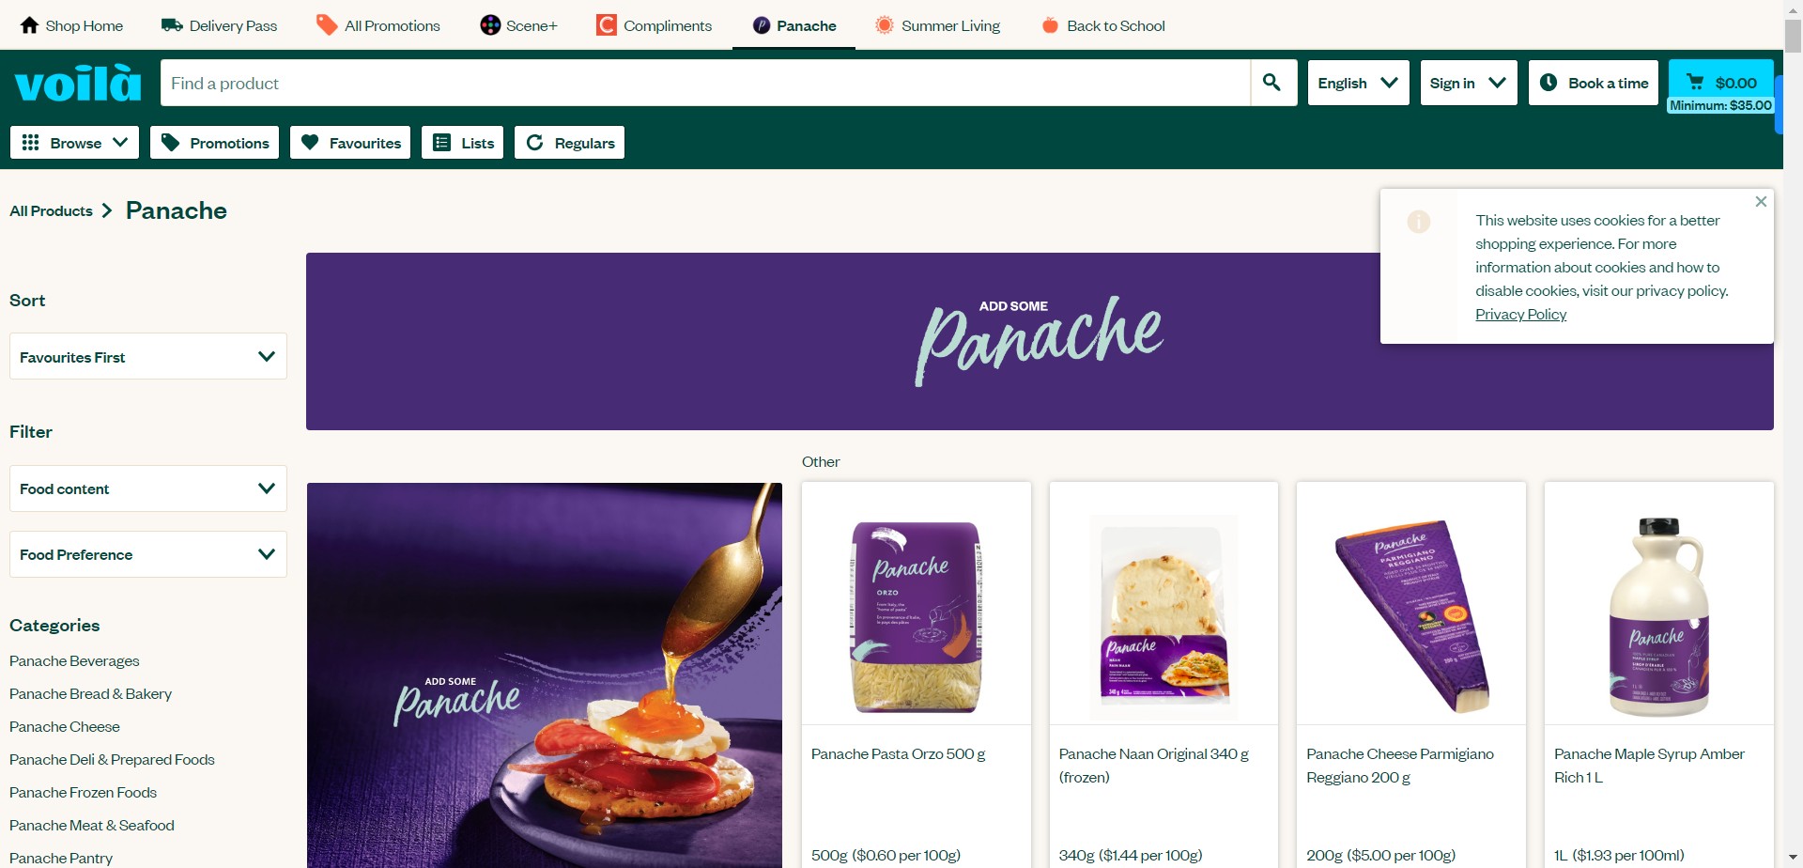Expand the Food Preference filter
The height and width of the screenshot is (868, 1803).
(x=148, y=554)
